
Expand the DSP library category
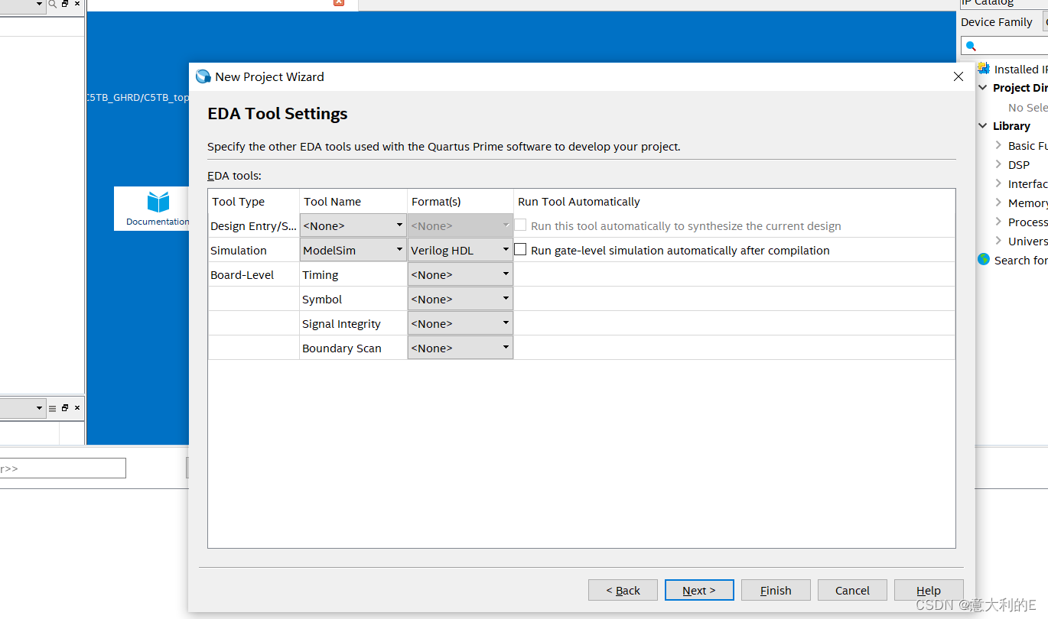(x=998, y=164)
